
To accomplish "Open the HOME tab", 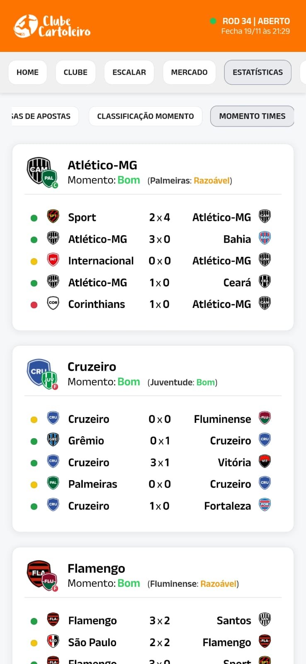I will coord(27,72).
